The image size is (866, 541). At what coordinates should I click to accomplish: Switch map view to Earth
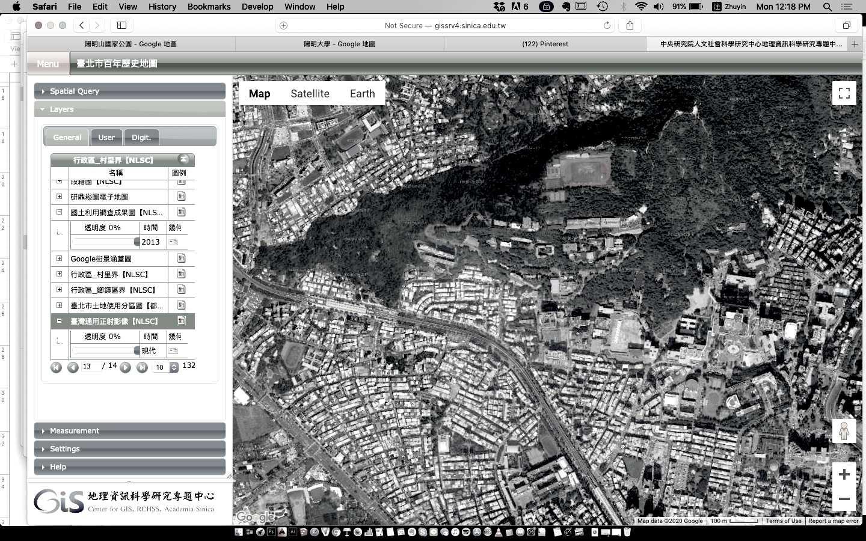(x=362, y=94)
